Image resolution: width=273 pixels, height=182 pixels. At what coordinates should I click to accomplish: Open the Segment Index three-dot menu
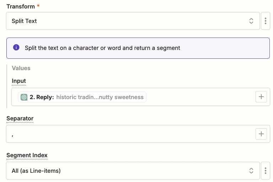(266, 171)
